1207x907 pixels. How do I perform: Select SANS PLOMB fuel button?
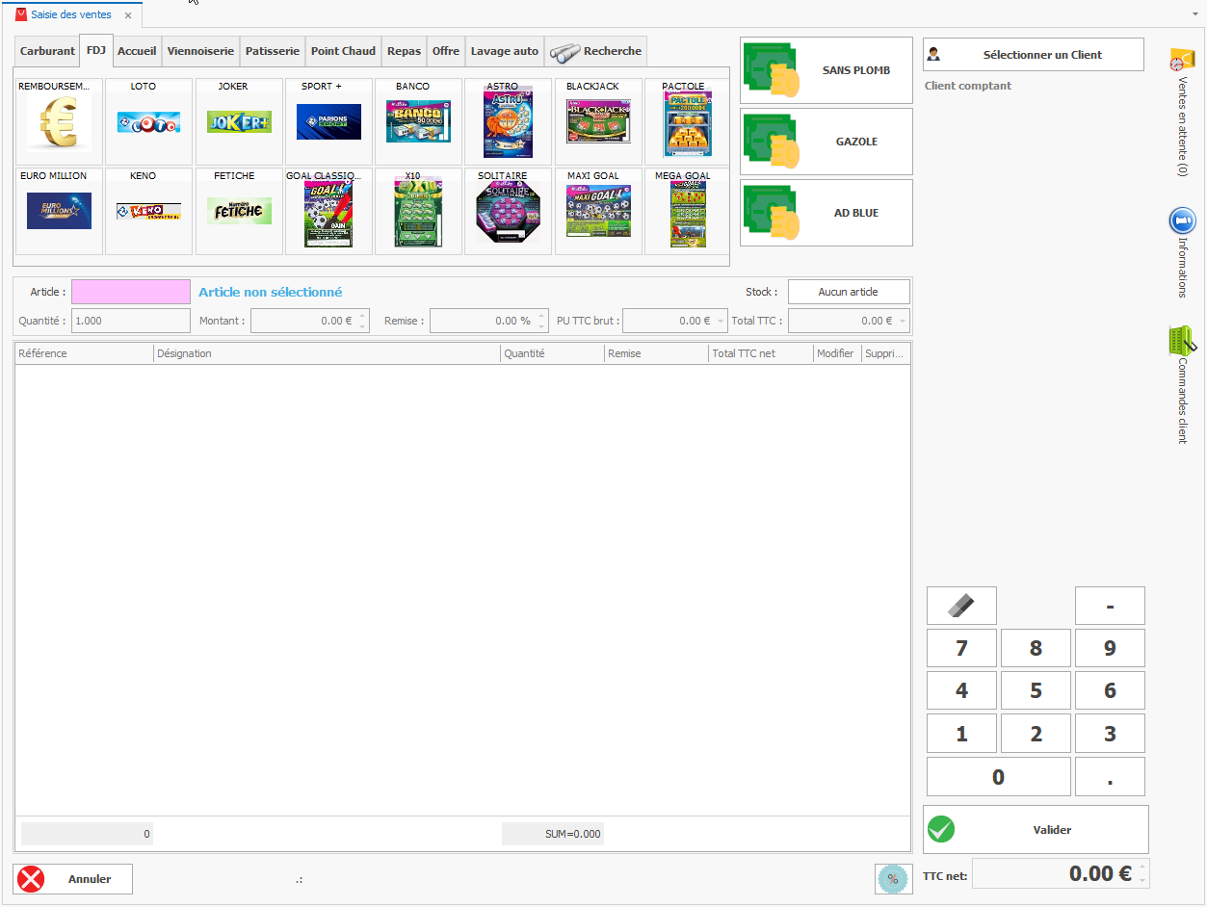click(x=827, y=70)
